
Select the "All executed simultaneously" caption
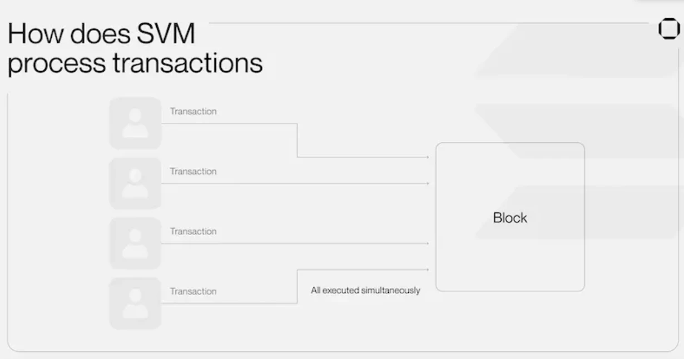click(365, 290)
